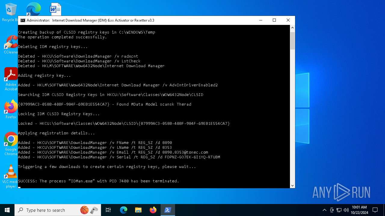Click the Type here to search box

click(57, 210)
